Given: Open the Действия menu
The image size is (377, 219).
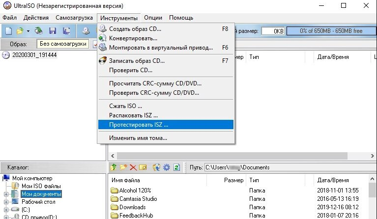Looking at the screenshot, I should tap(36, 18).
